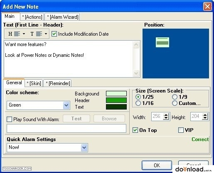Screen dimensions: 214x173
Task: Select the 1/25 size radio button
Action: click(x=138, y=97)
